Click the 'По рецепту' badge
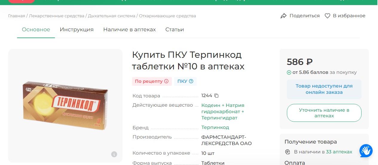The width and height of the screenshot is (378, 165). click(x=152, y=81)
